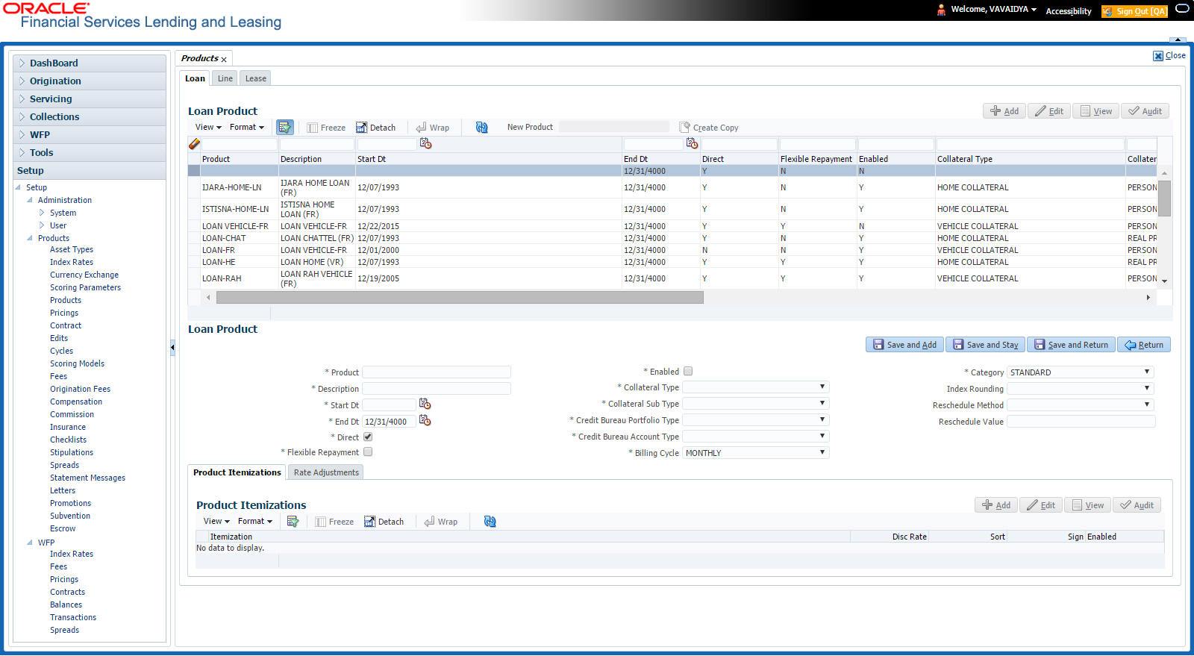This screenshot has width=1194, height=656.
Task: Click the Refresh icon in Loan Product toolbar
Action: click(x=481, y=127)
